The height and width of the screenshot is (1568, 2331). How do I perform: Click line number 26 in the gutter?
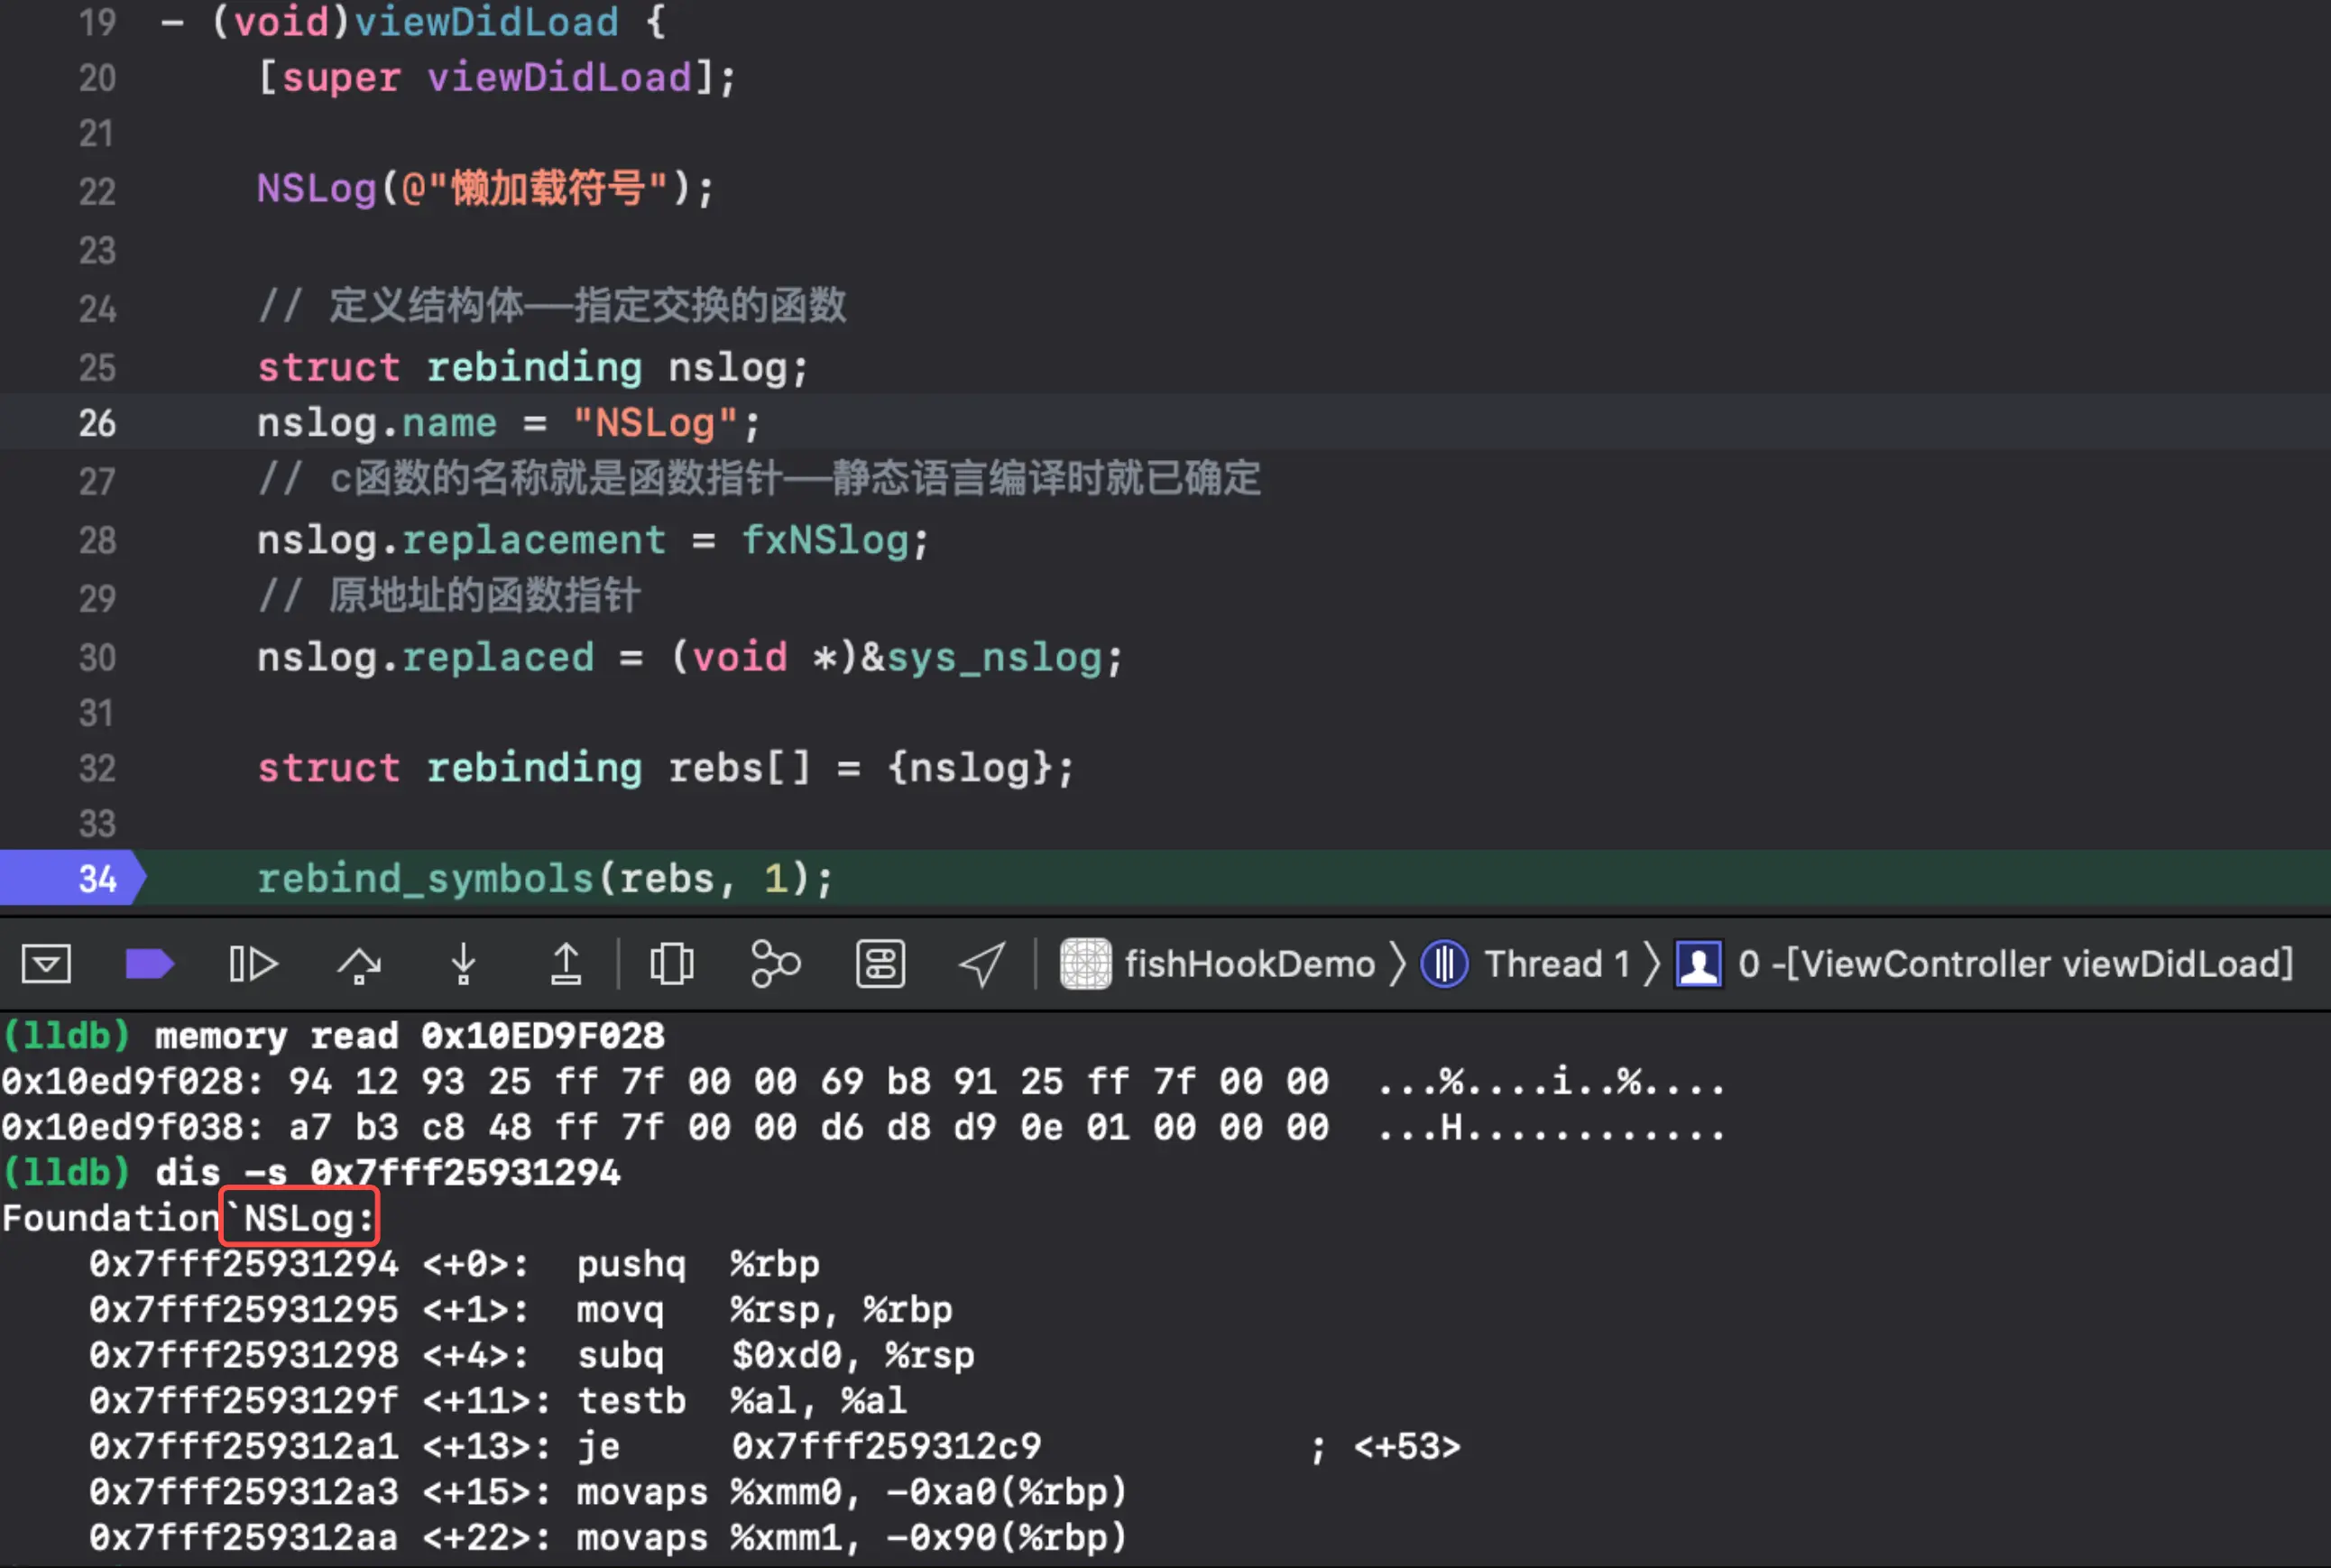coord(97,423)
